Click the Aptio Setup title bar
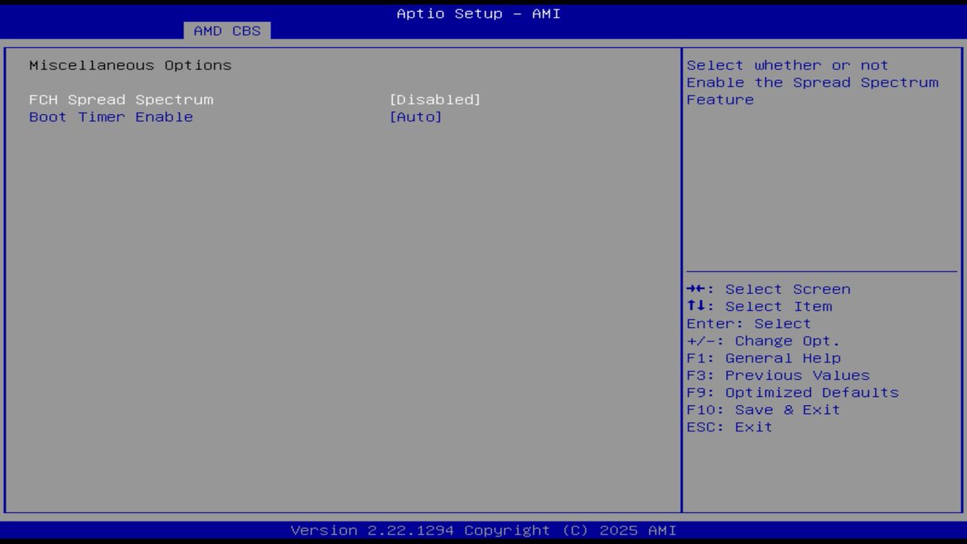Image resolution: width=967 pixels, height=544 pixels. [477, 13]
